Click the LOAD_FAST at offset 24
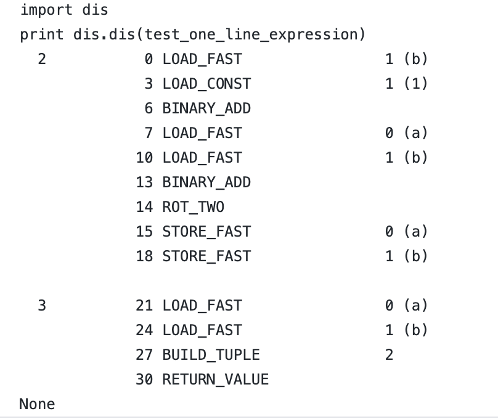The height and width of the screenshot is (419, 498). click(x=202, y=330)
